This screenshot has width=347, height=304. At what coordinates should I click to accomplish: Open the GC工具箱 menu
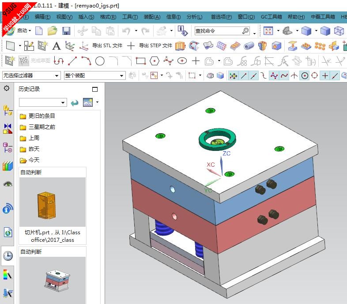272,17
